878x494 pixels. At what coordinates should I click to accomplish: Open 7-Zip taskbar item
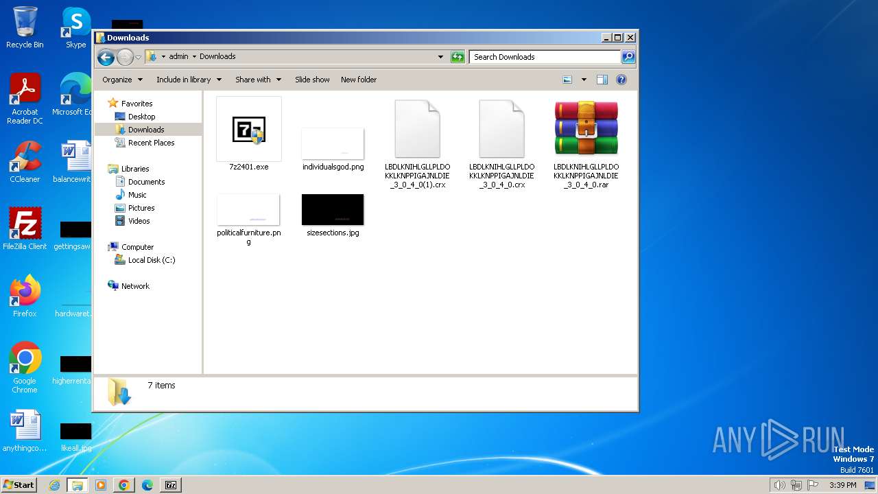(x=171, y=485)
